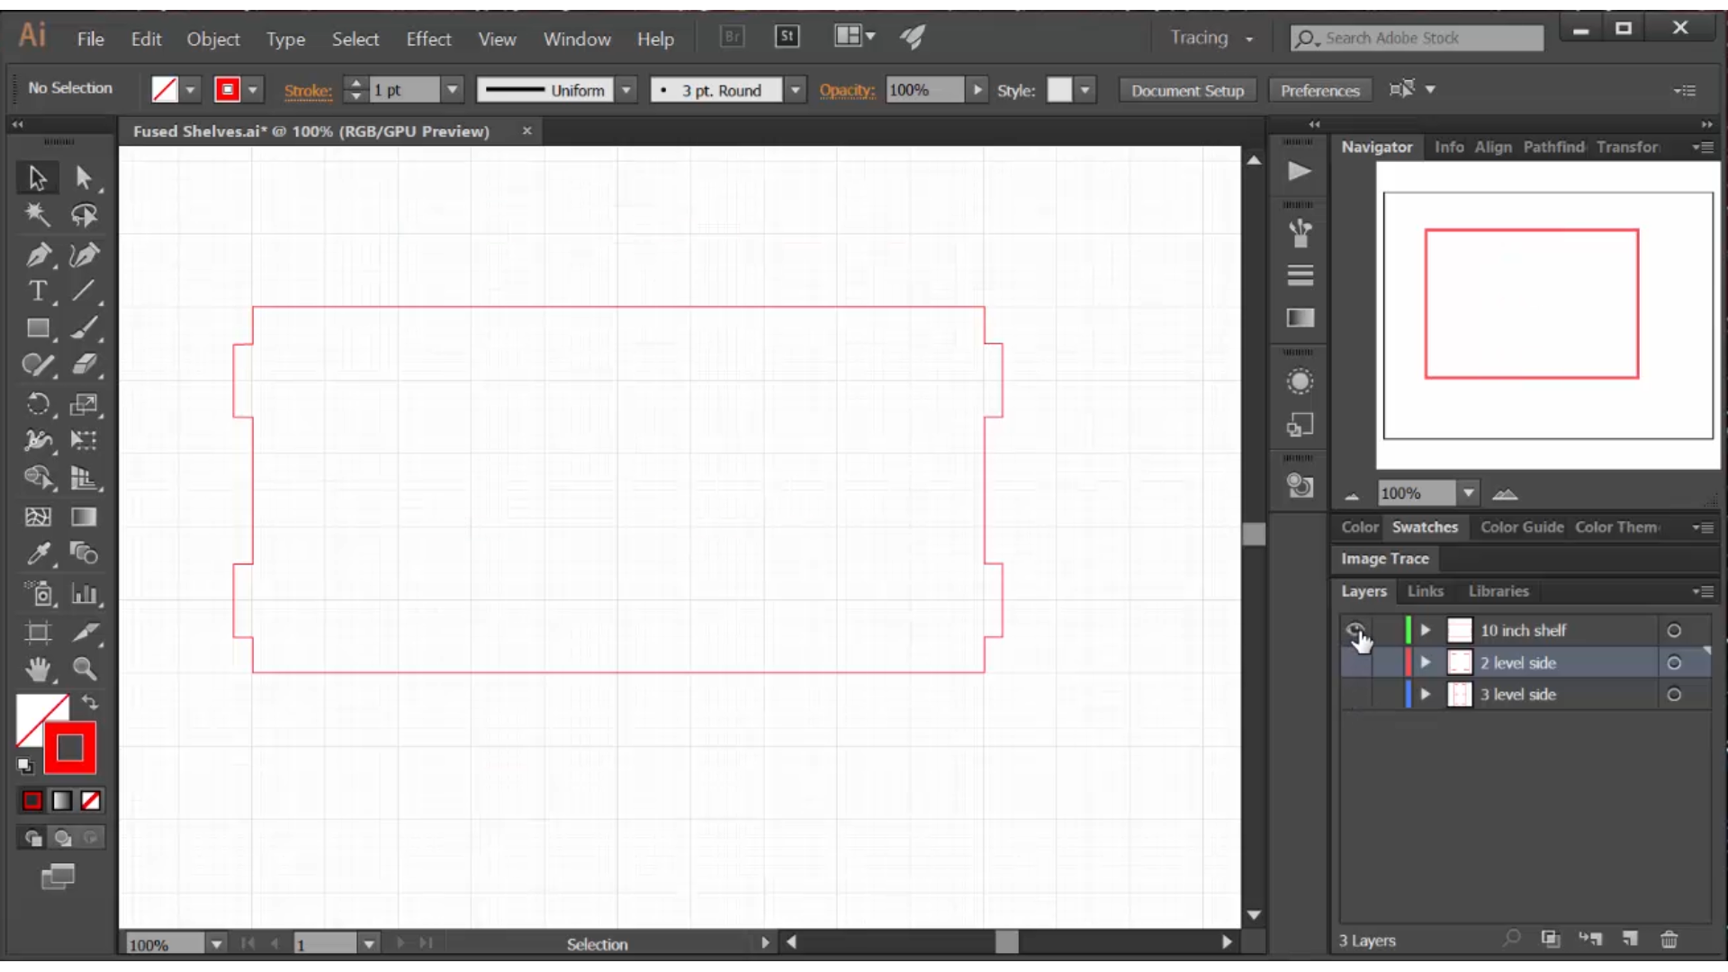Select the Selection tool (arrow)

[37, 178]
